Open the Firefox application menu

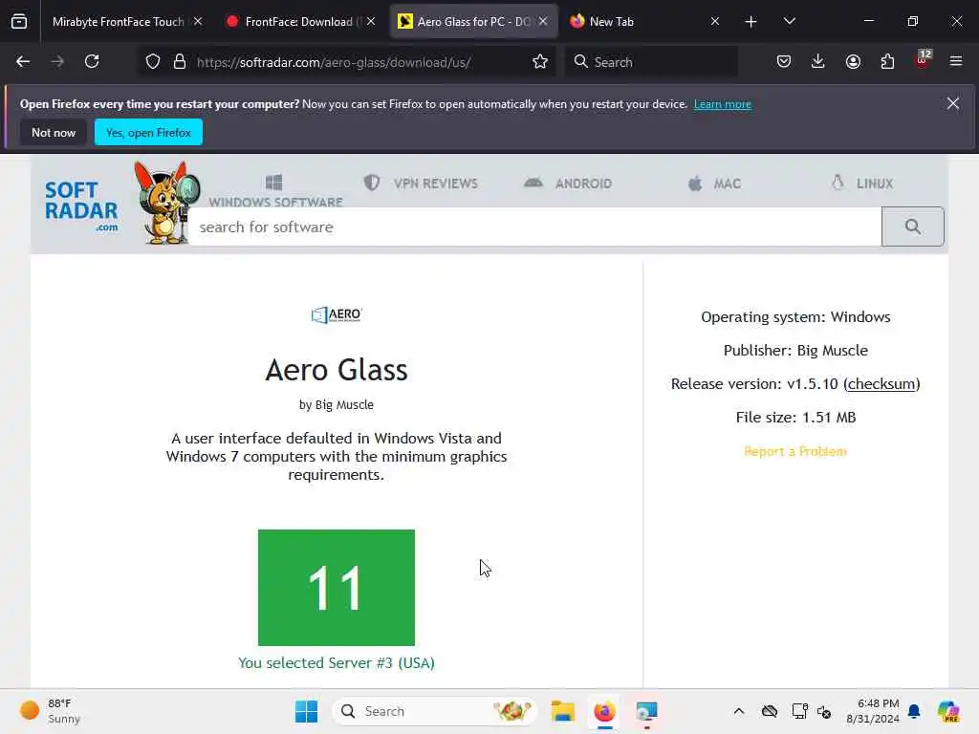click(x=956, y=61)
